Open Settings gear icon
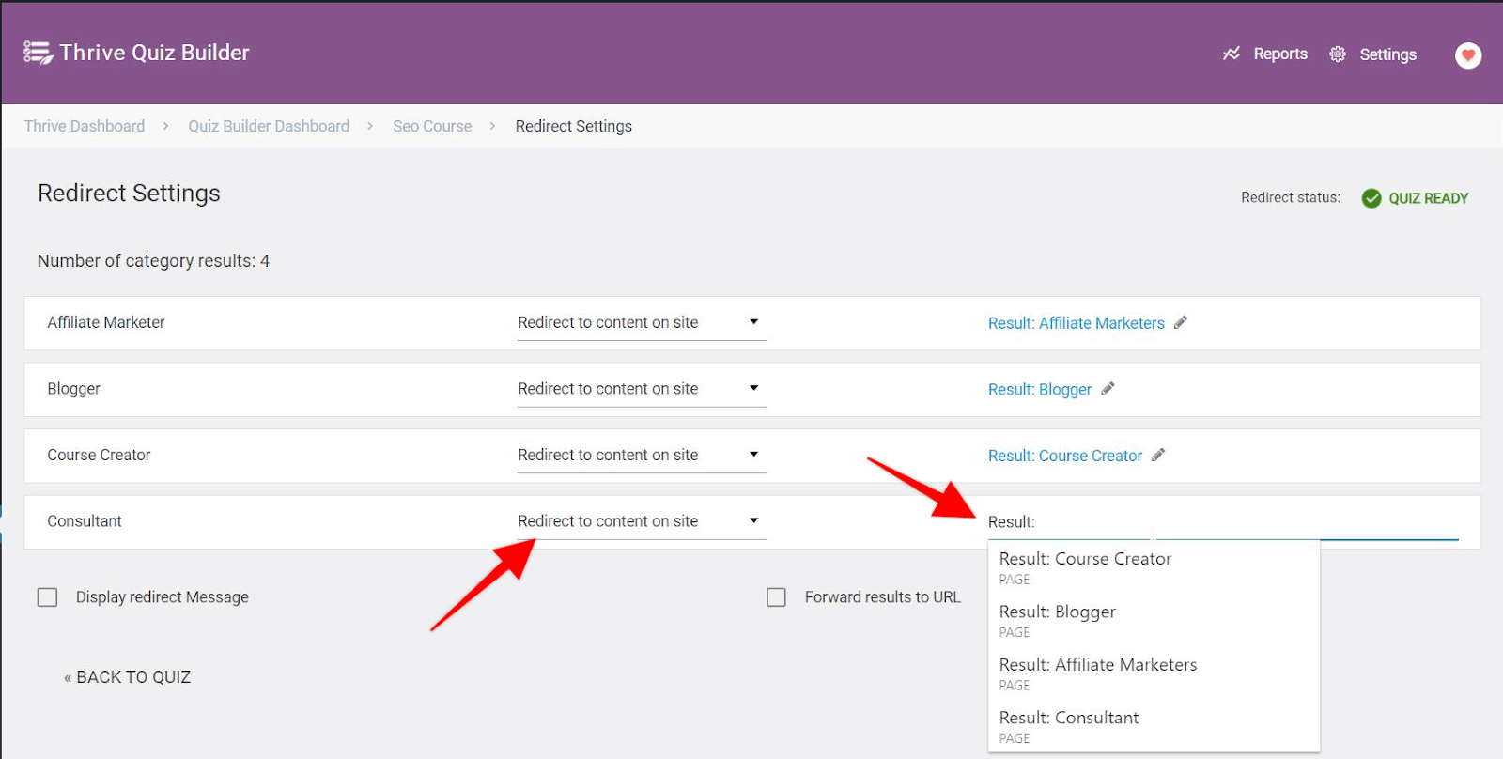 [1338, 54]
